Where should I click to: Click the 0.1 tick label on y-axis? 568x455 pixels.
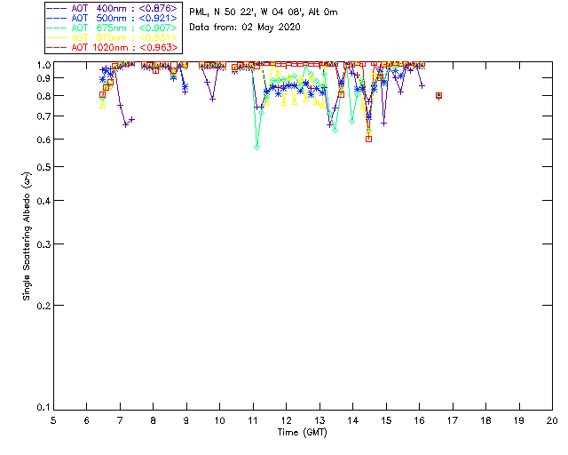(41, 408)
